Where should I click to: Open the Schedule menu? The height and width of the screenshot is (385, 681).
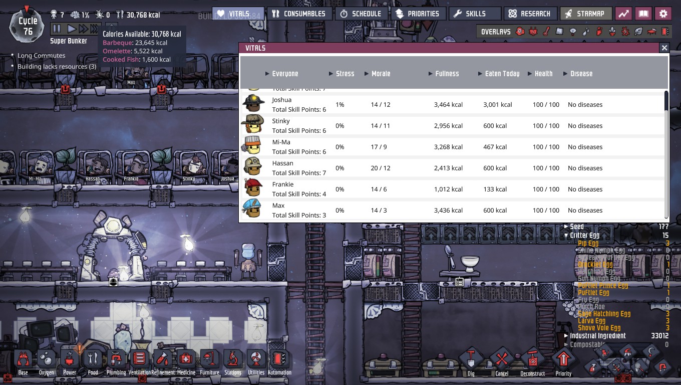click(361, 14)
